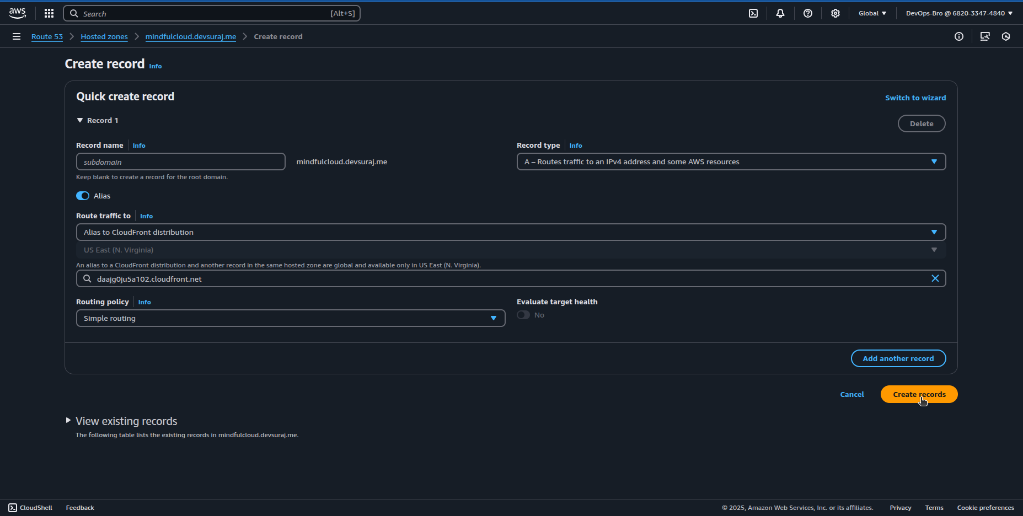Open the info panel circle icon
Screen dimensions: 1023x516
[x=959, y=36]
